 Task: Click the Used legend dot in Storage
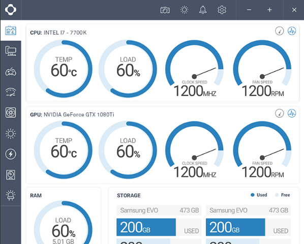[253, 195]
